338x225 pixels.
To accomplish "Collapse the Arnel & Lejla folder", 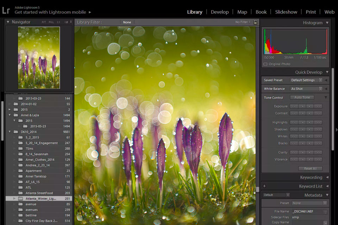I will (x=10, y=115).
